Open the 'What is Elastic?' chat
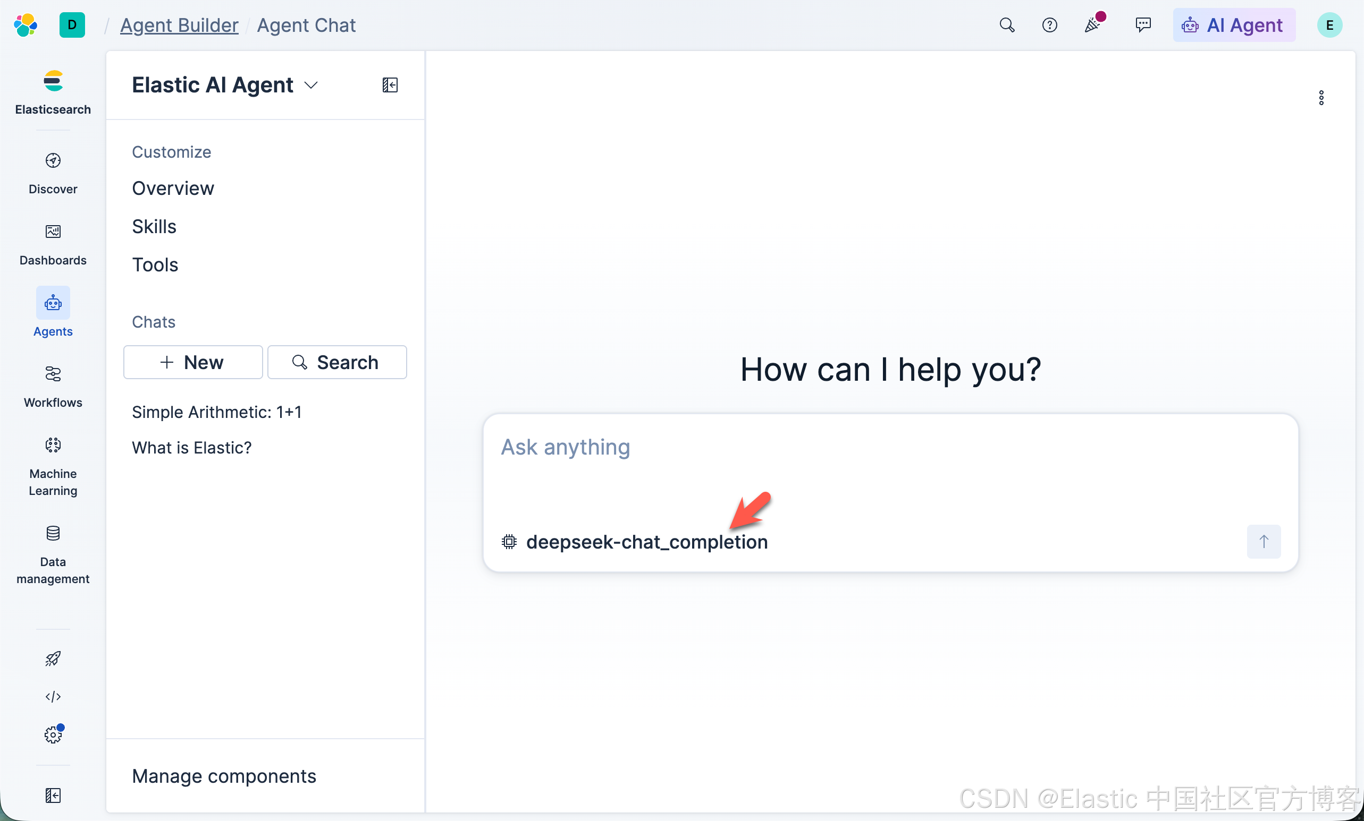The width and height of the screenshot is (1364, 821). [191, 447]
